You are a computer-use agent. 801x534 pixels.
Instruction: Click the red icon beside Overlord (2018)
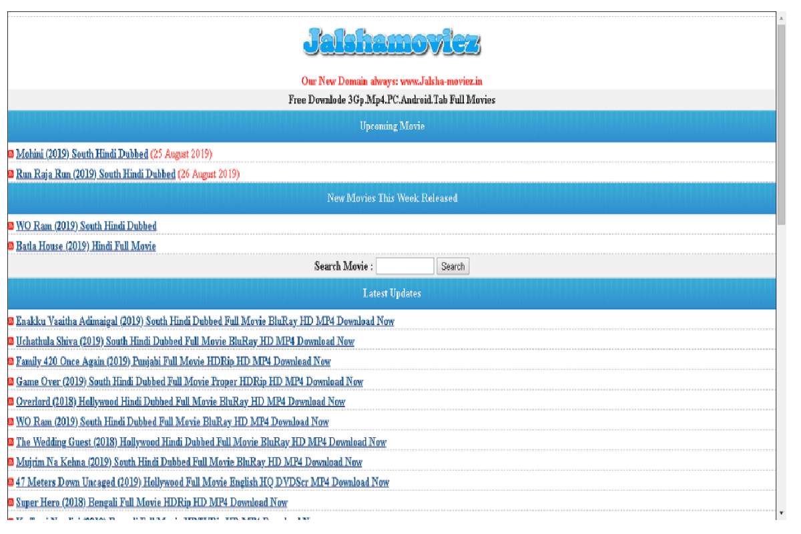(11, 402)
